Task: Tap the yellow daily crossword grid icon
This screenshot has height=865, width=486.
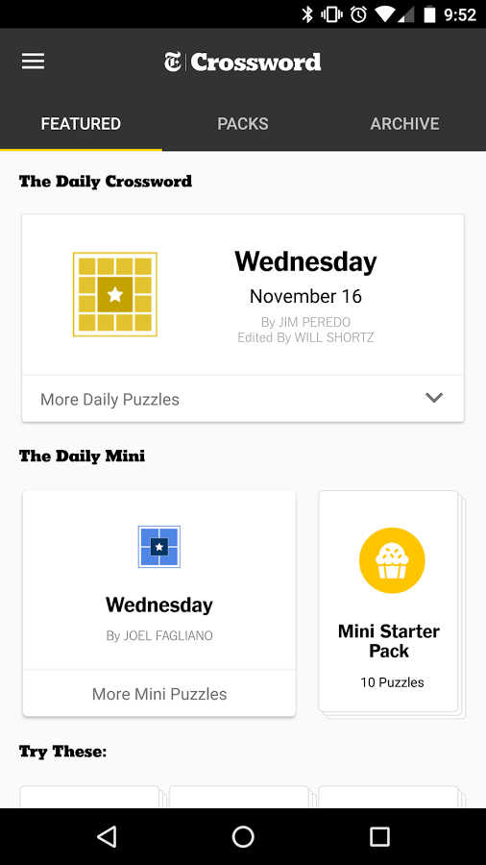Action: (x=115, y=295)
